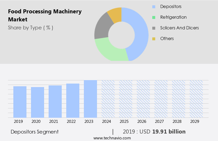Select the Sclicers And Dicers legend label
218x141 pixels.
(179, 28)
